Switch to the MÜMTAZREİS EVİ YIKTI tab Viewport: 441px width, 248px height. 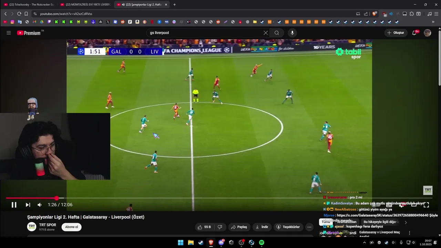(x=85, y=4)
